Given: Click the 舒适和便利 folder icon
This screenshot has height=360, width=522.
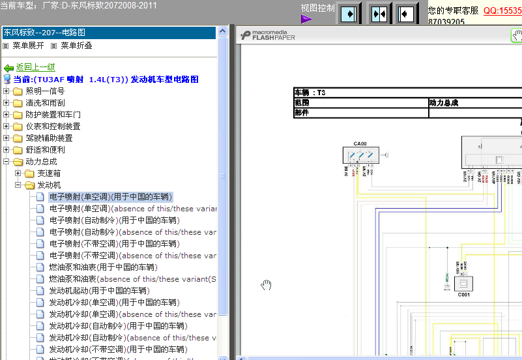Looking at the screenshot, I should (18, 150).
